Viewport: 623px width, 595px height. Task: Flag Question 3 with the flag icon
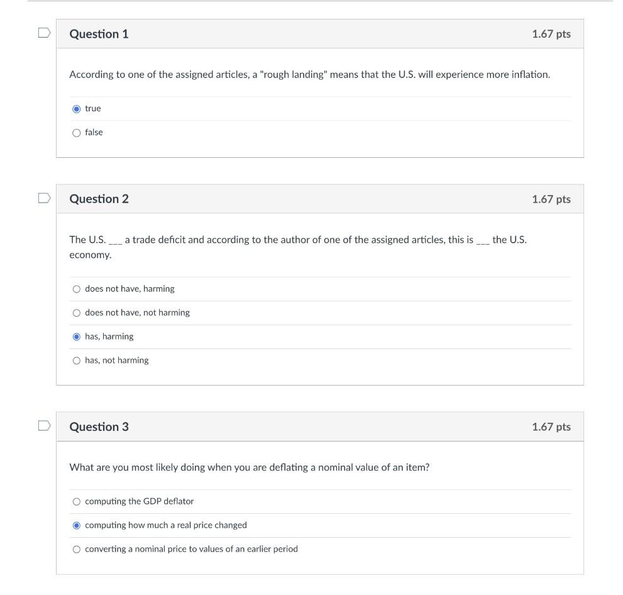click(x=44, y=426)
